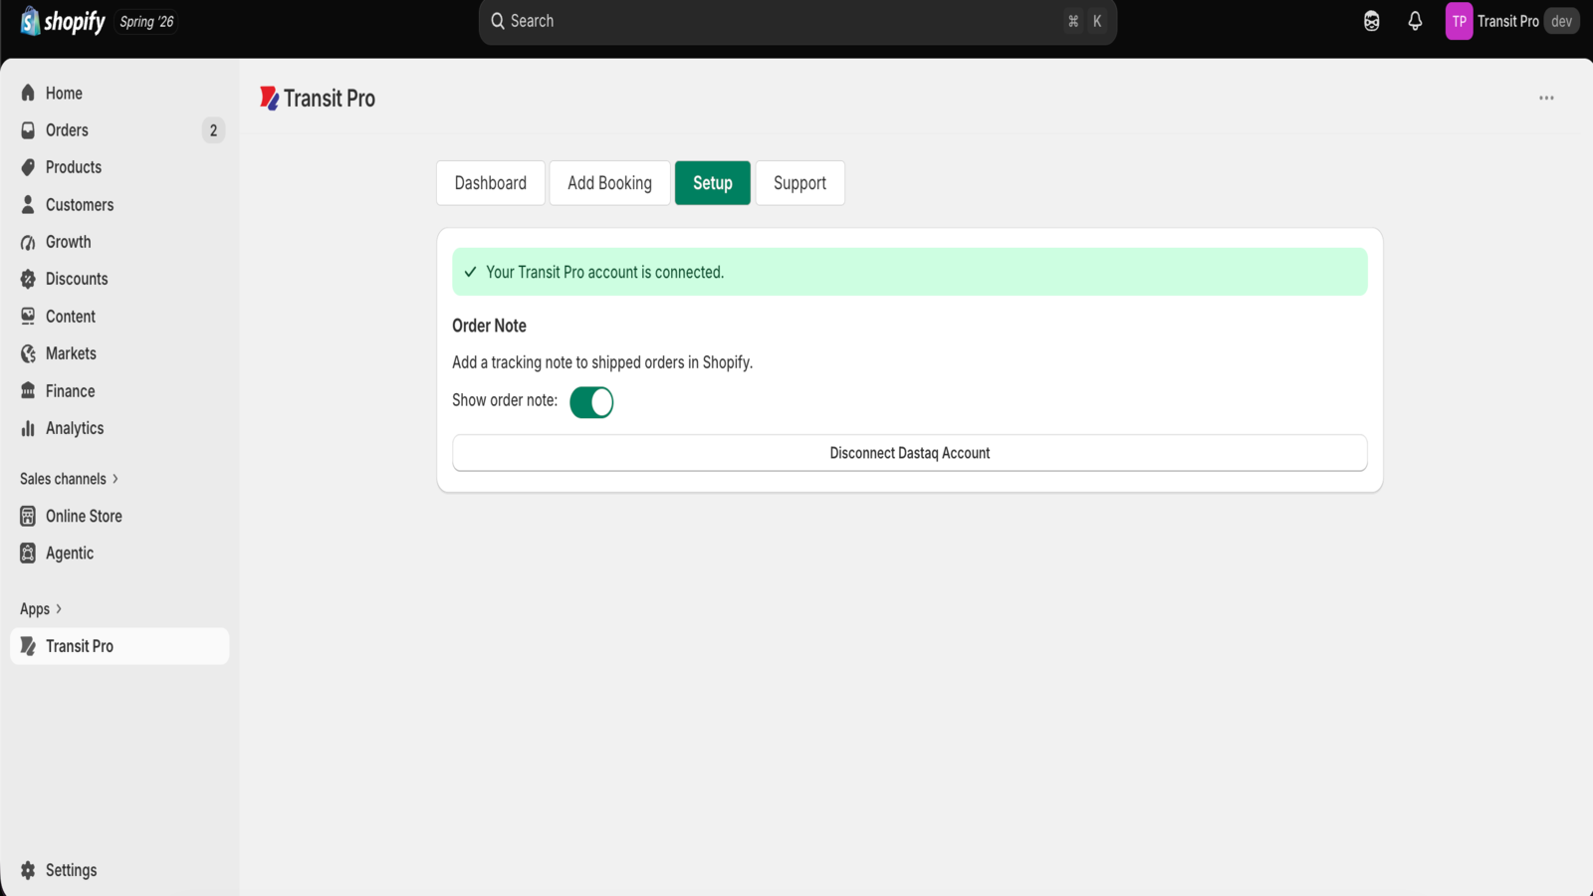This screenshot has height=896, width=1593.
Task: Click the Content icon
Action: [28, 317]
